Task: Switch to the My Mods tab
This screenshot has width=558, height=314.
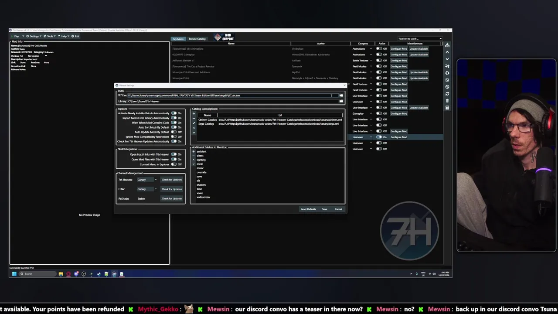Action: (178, 39)
